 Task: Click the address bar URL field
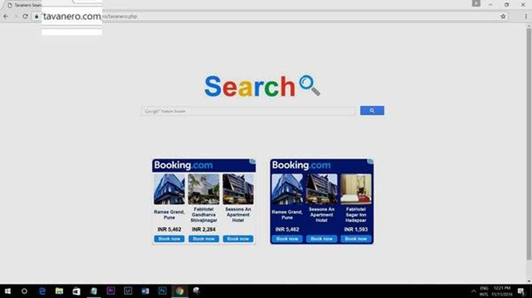pos(271,16)
